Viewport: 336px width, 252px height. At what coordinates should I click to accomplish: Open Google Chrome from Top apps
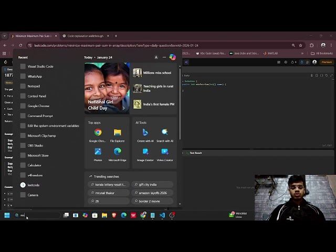98,133
